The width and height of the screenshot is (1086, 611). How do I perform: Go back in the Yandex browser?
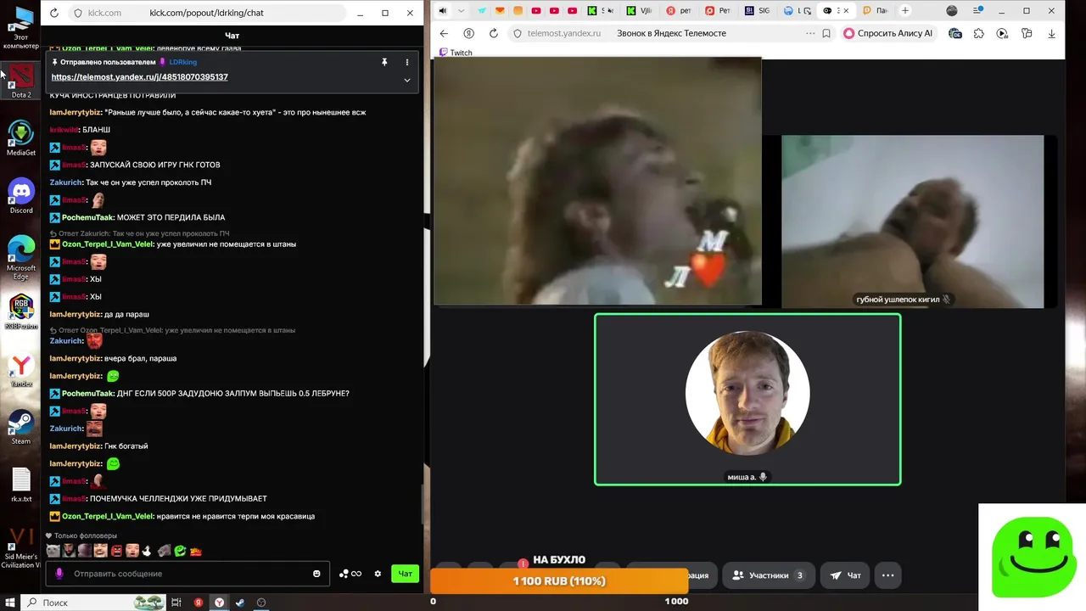tap(444, 33)
